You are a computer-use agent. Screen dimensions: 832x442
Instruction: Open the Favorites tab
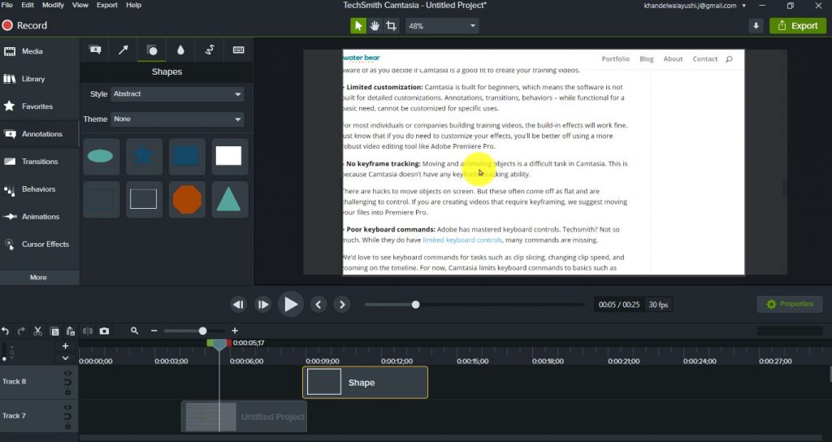click(39, 106)
